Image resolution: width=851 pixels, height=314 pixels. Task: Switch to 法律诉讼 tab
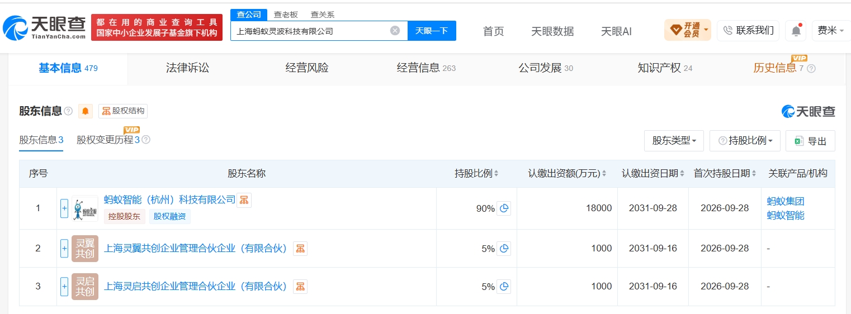(187, 68)
